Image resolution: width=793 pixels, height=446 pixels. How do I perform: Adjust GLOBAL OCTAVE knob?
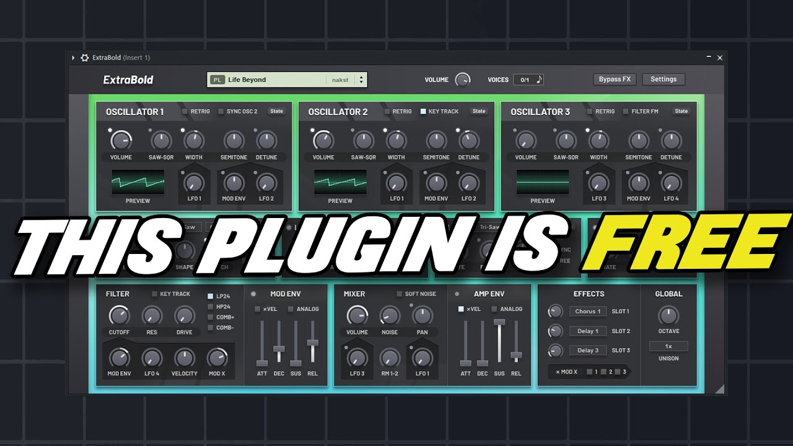pos(668,316)
